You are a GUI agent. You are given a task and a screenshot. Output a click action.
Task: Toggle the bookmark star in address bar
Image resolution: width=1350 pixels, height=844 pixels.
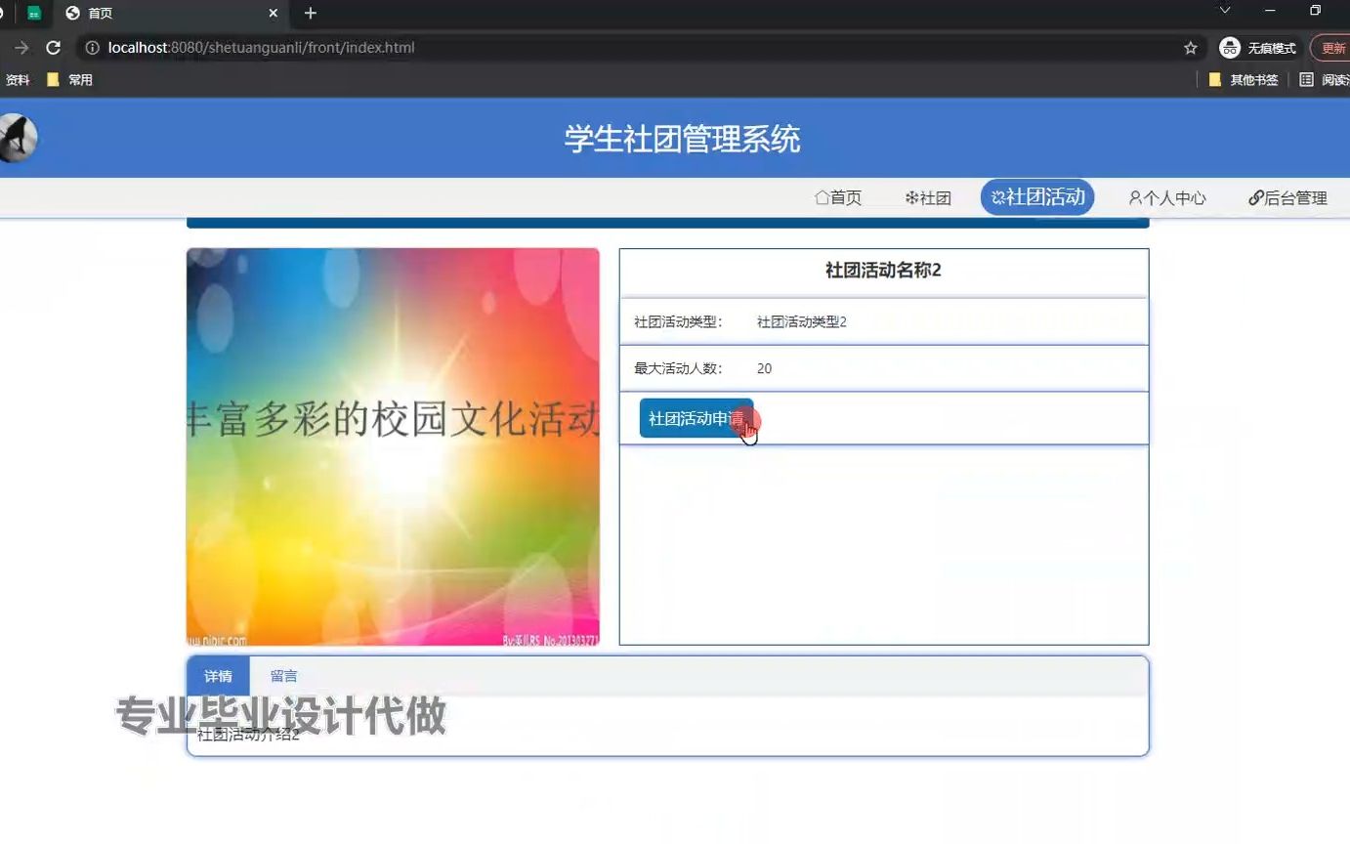[1192, 46]
